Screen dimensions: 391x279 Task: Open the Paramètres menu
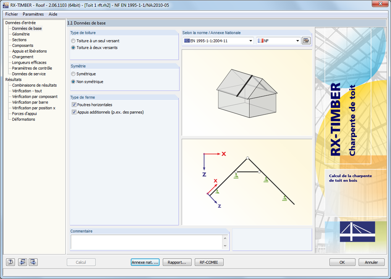point(33,14)
